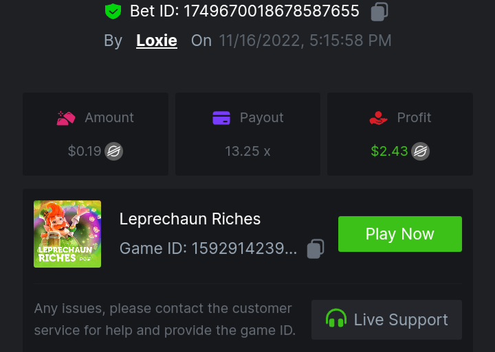This screenshot has width=495, height=352.
Task: Copy the Bet ID to clipboard
Action: point(379,12)
